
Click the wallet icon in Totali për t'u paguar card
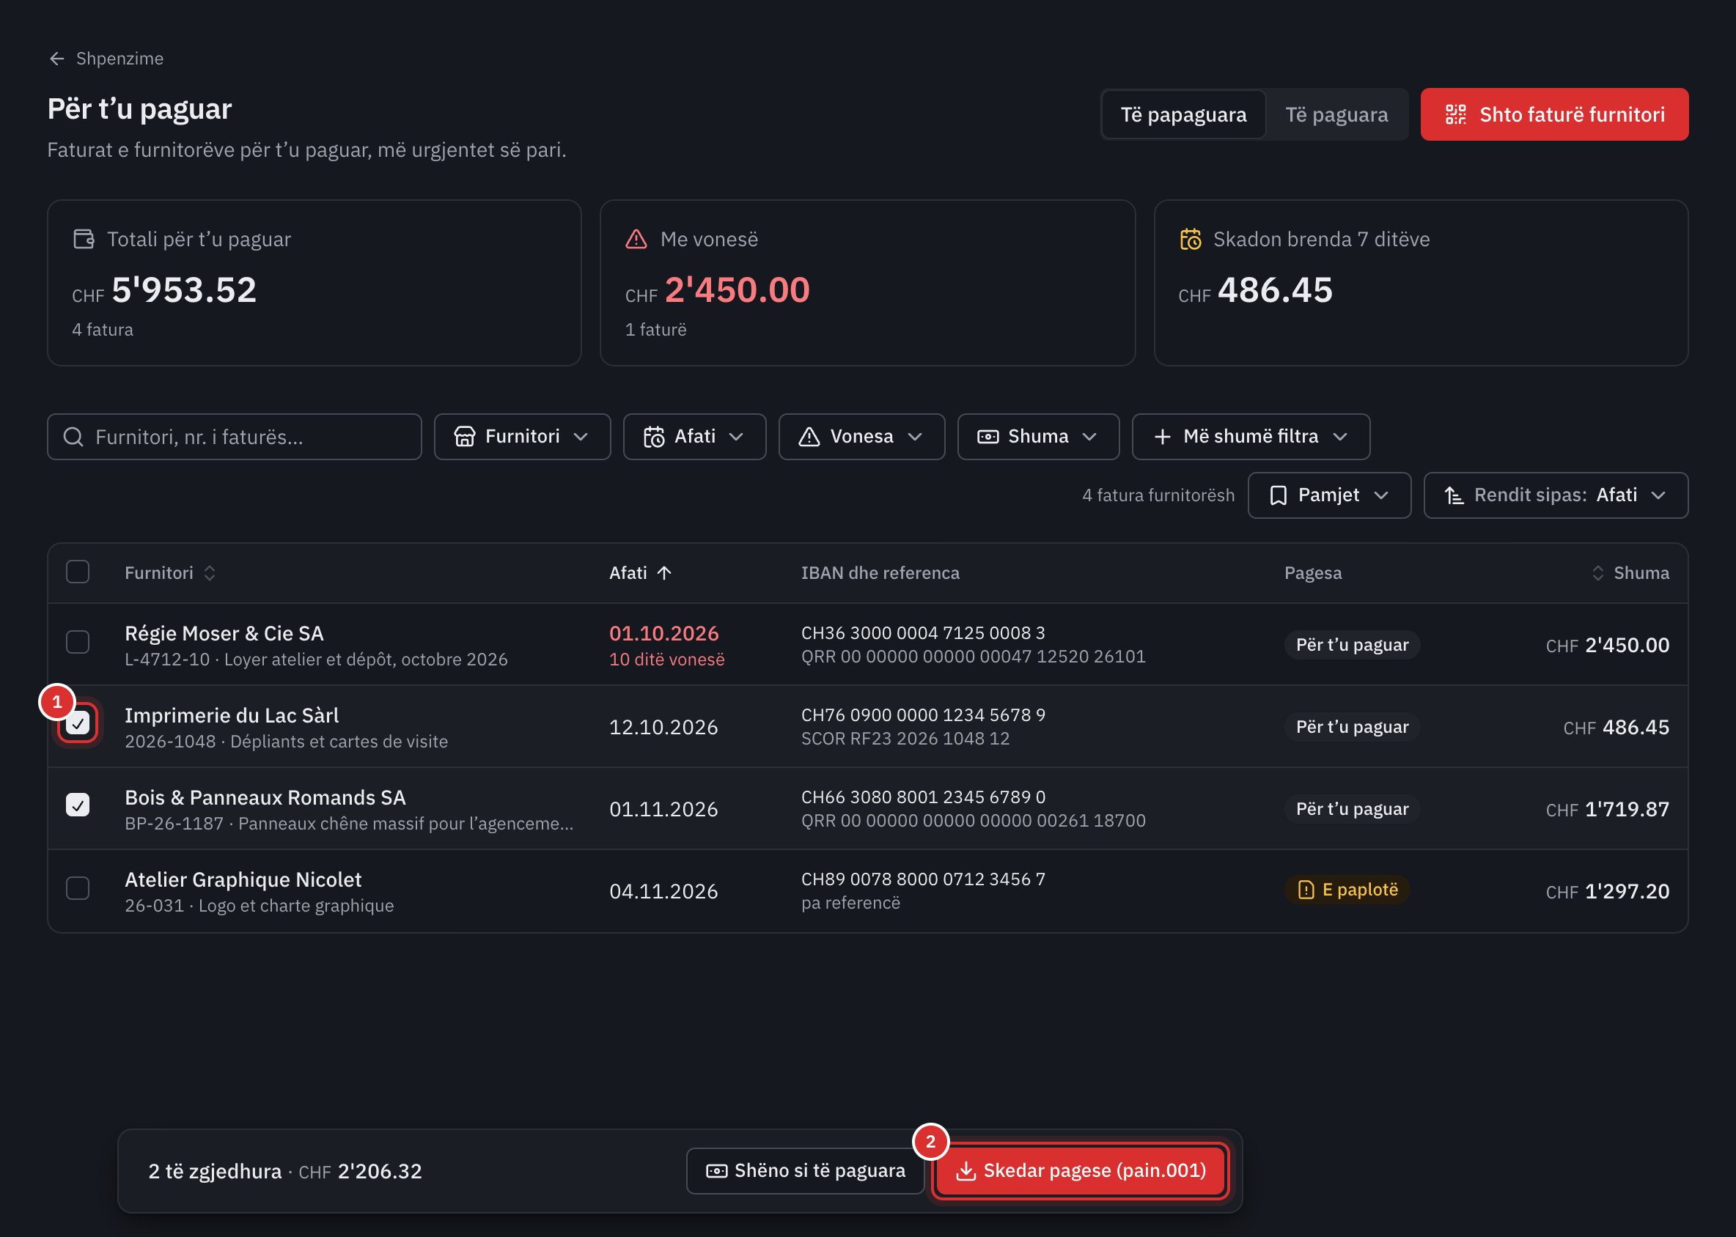point(84,239)
